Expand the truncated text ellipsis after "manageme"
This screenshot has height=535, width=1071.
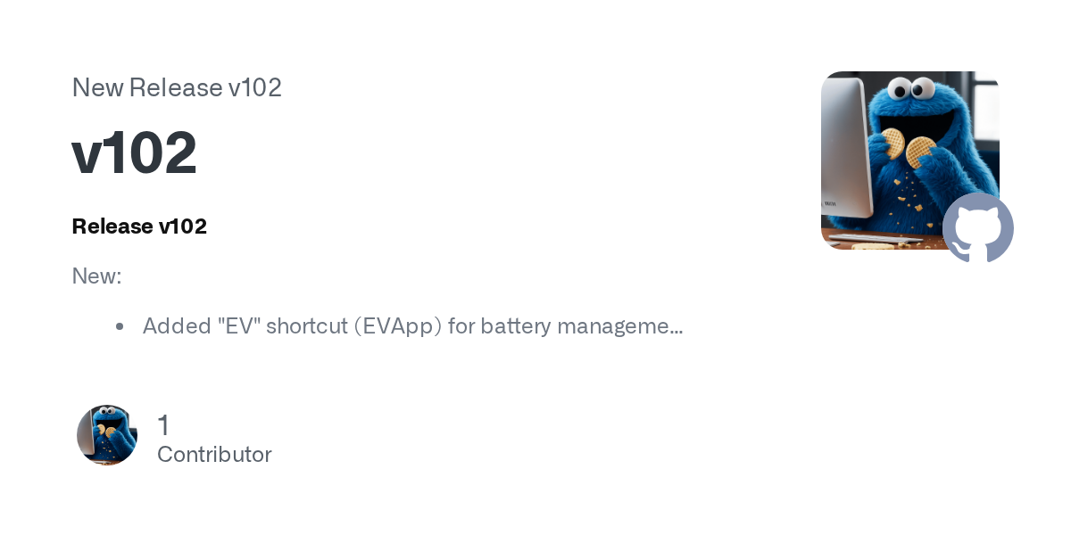pyautogui.click(x=677, y=327)
